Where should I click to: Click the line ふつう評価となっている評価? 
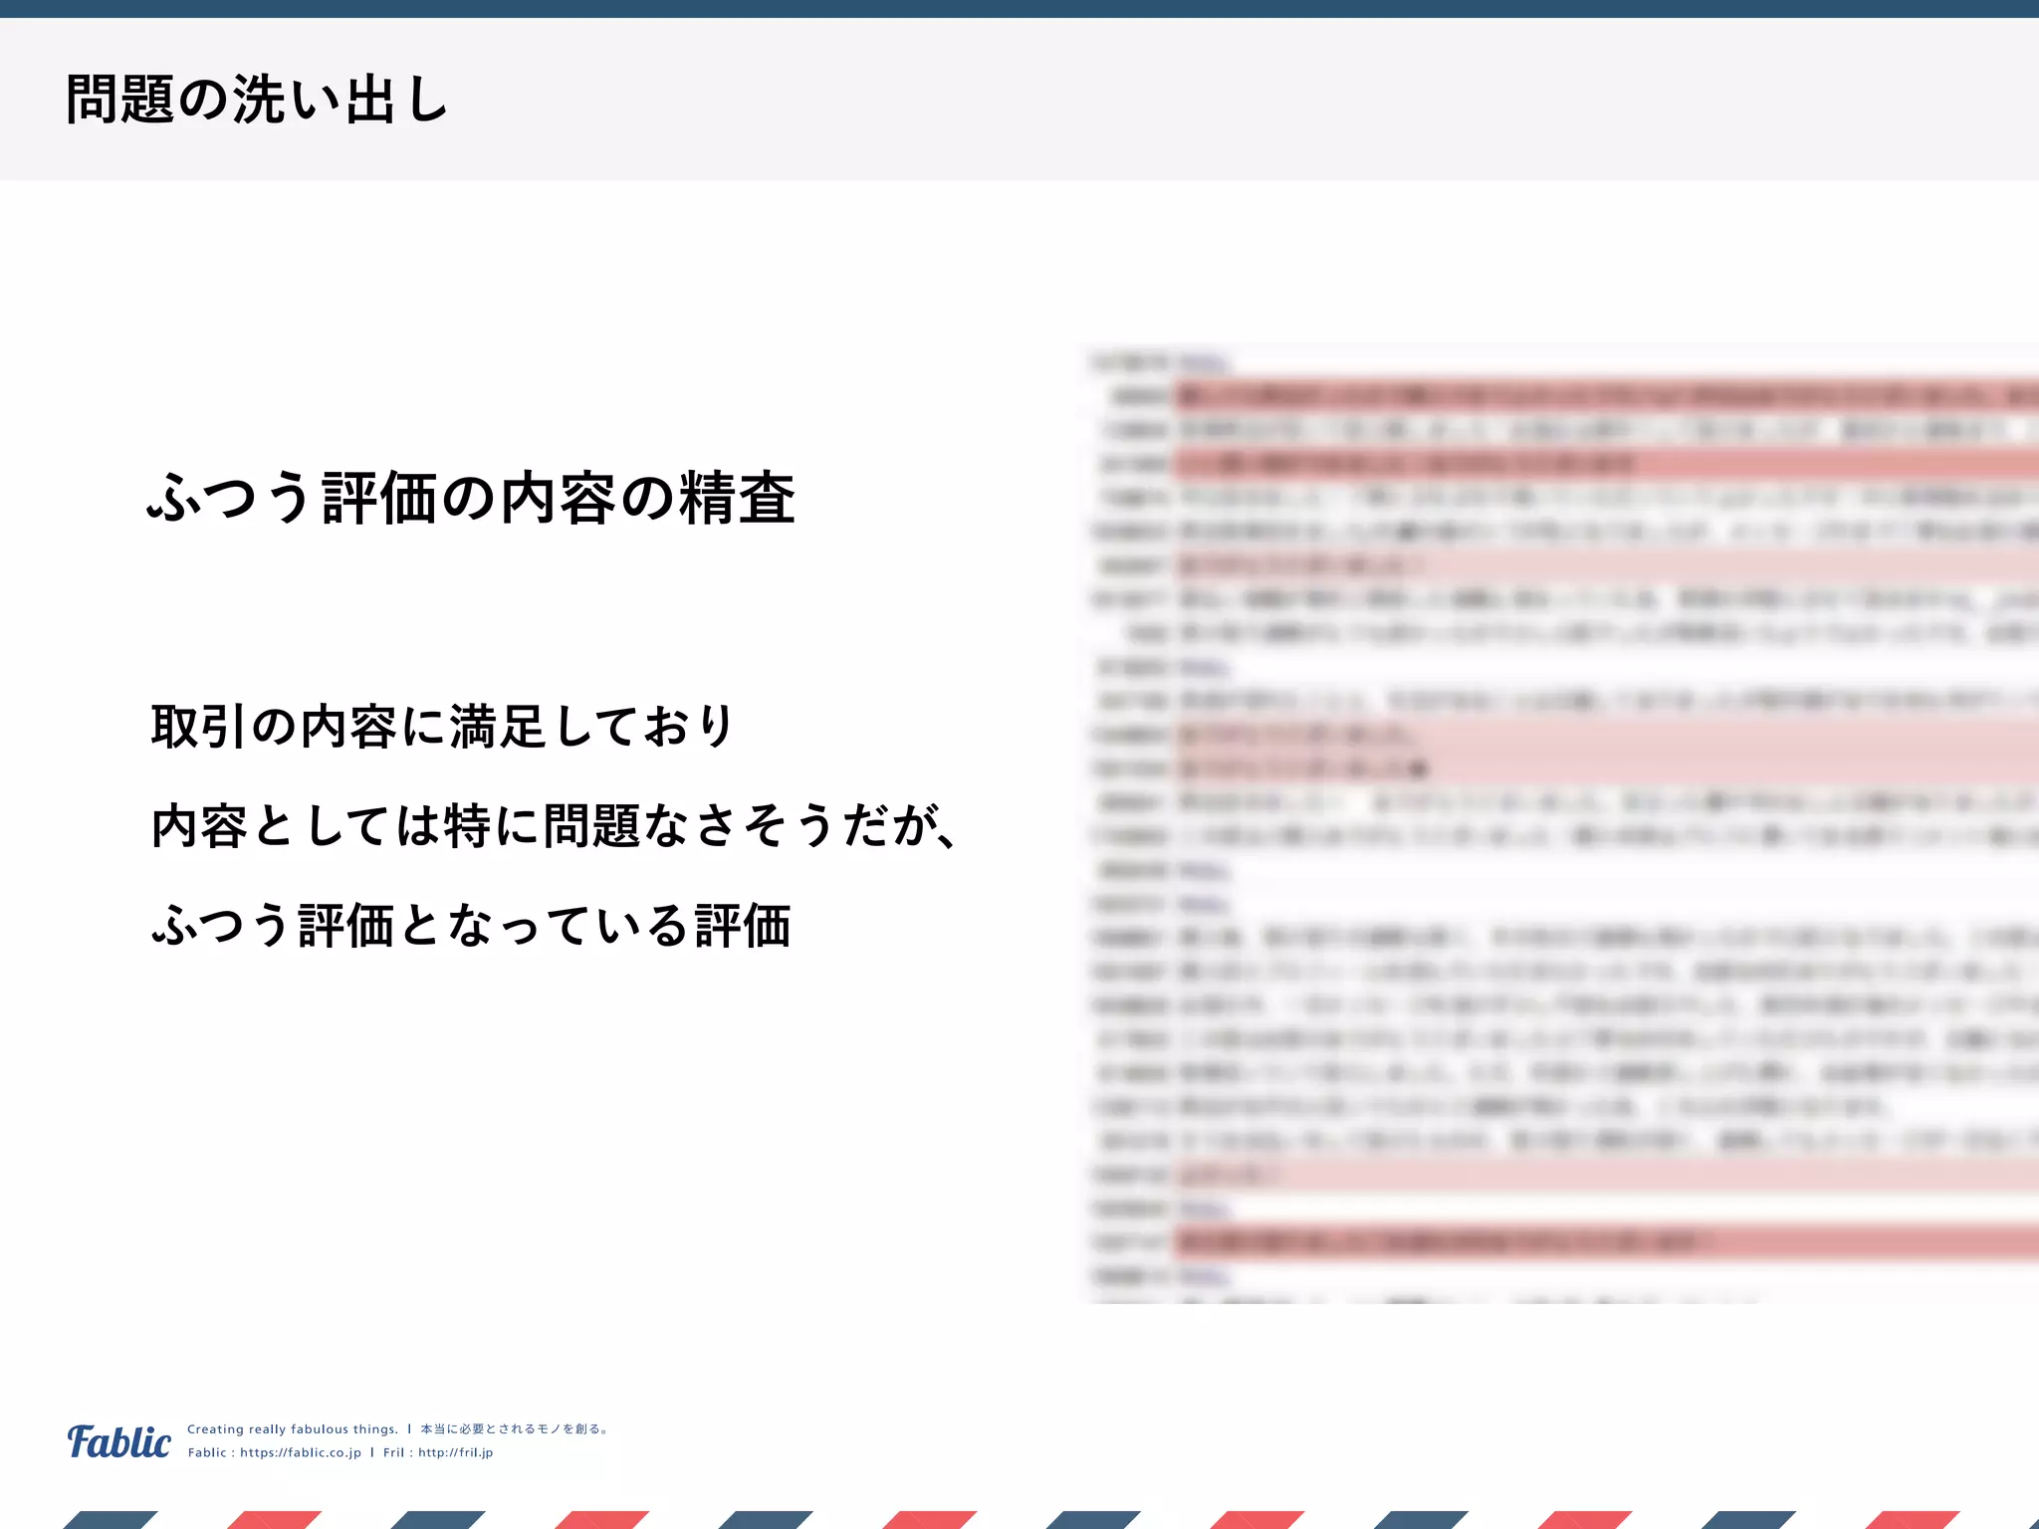[471, 925]
